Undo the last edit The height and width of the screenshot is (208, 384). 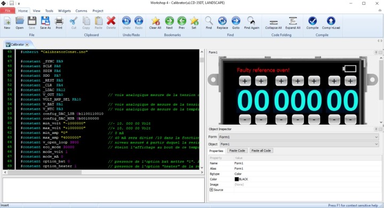pos(126,23)
